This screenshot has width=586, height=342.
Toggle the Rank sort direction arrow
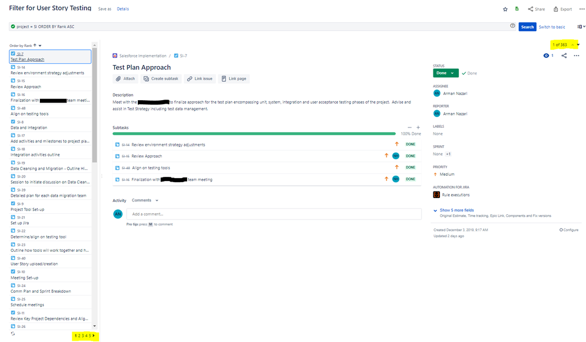pyautogui.click(x=35, y=46)
